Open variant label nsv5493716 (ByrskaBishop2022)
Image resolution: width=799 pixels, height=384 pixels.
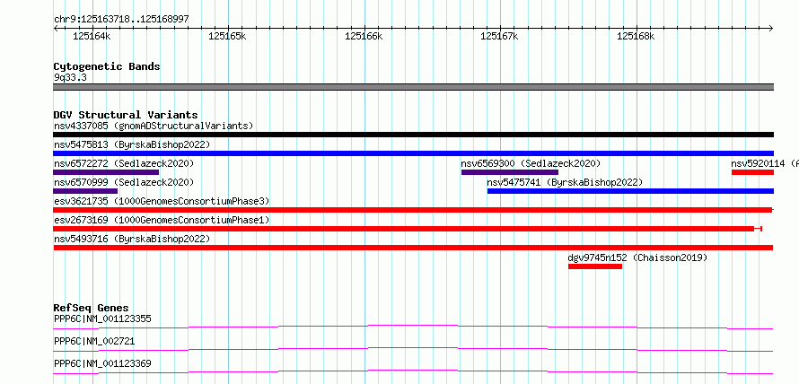coord(132,239)
